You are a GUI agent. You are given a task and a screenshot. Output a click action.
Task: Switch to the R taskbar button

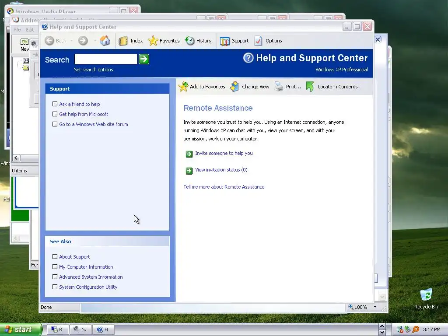pyautogui.click(x=58, y=329)
